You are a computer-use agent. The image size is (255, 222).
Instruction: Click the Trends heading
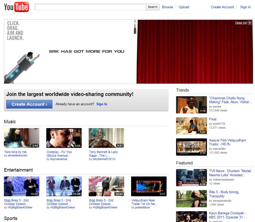pos(183,90)
